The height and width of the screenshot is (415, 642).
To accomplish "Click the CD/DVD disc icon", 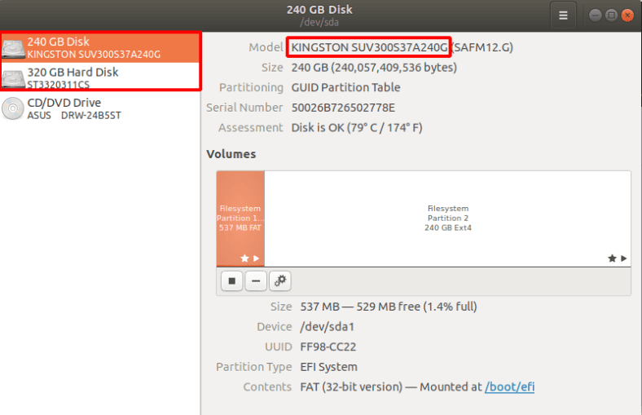I will (13, 108).
